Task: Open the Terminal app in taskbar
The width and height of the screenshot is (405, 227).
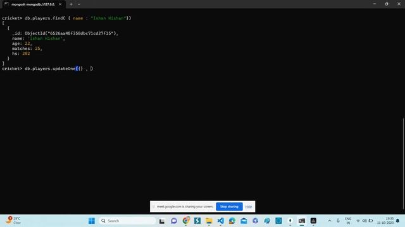Action: (302, 221)
